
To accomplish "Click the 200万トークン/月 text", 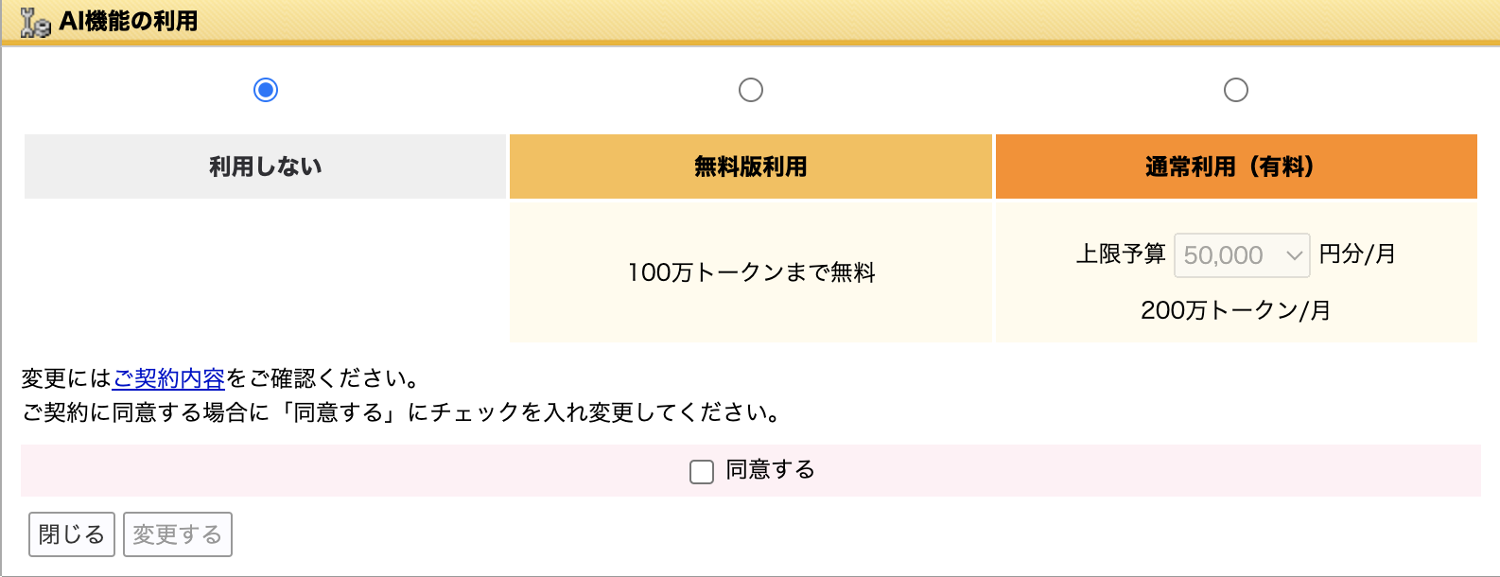I will pos(1235,310).
